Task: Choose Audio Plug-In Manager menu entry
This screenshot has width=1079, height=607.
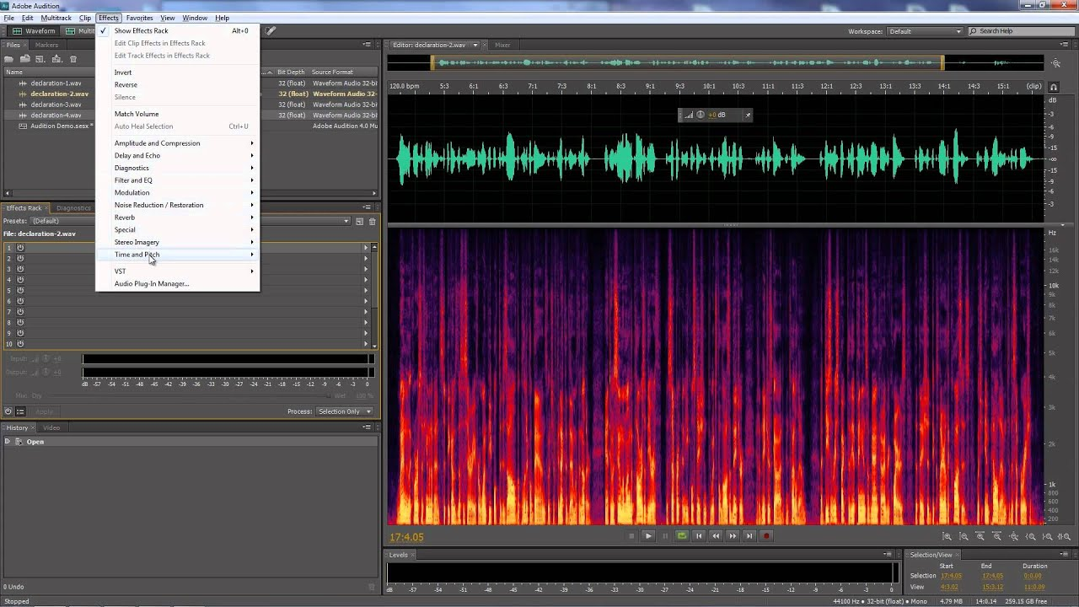Action: pyautogui.click(x=152, y=283)
